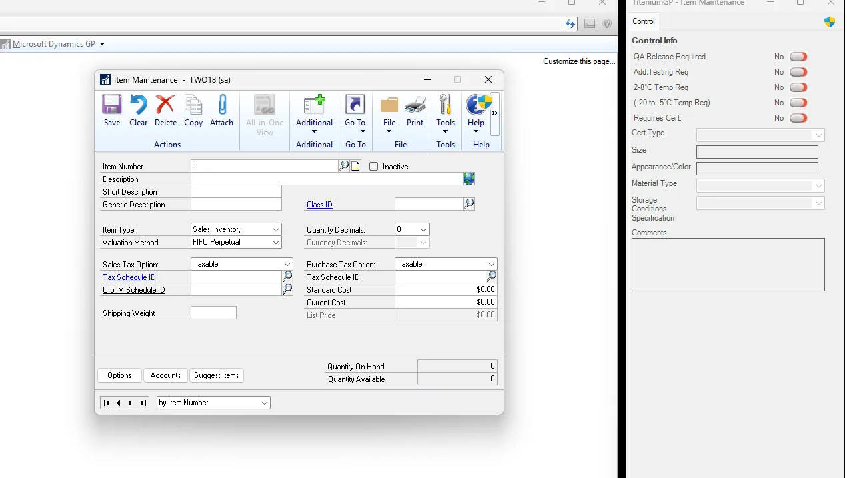The height and width of the screenshot is (478, 847).
Task: Open the Cert.Type dropdown
Action: [x=819, y=135]
